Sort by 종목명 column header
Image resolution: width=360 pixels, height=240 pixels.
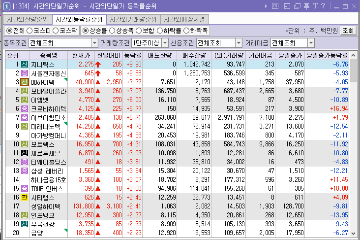(x=49, y=56)
